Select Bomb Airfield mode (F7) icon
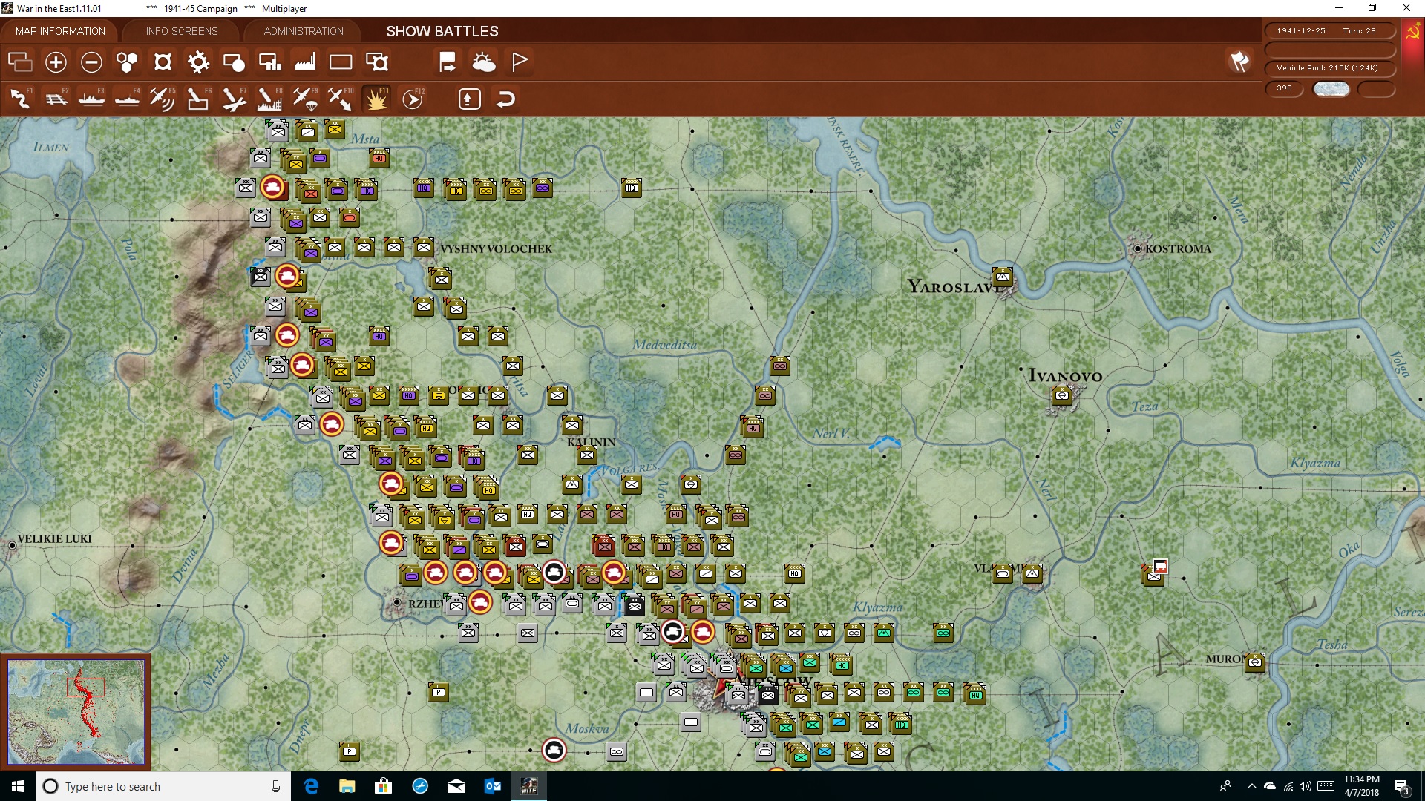 (234, 99)
